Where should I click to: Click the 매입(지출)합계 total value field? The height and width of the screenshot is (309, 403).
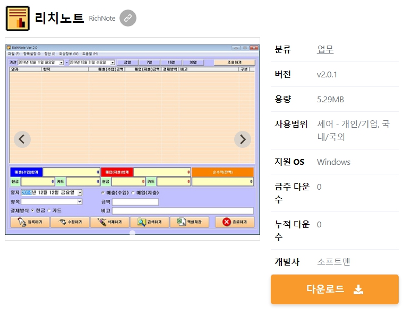(x=162, y=172)
